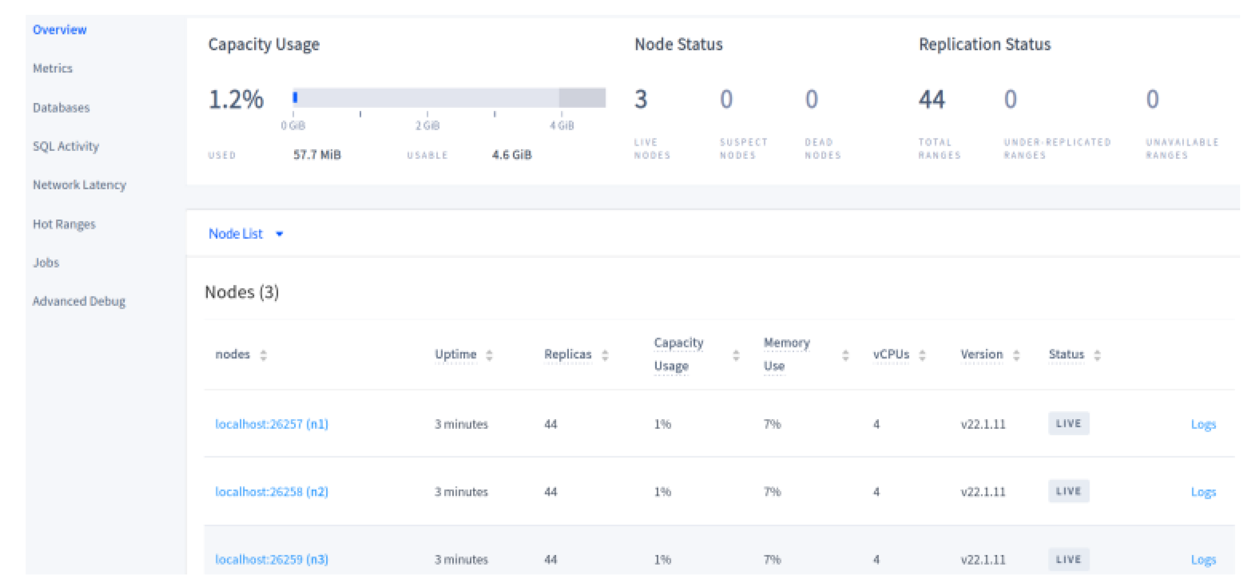1257x588 pixels.
Task: Click LIVE status badge for n1
Action: [1068, 423]
